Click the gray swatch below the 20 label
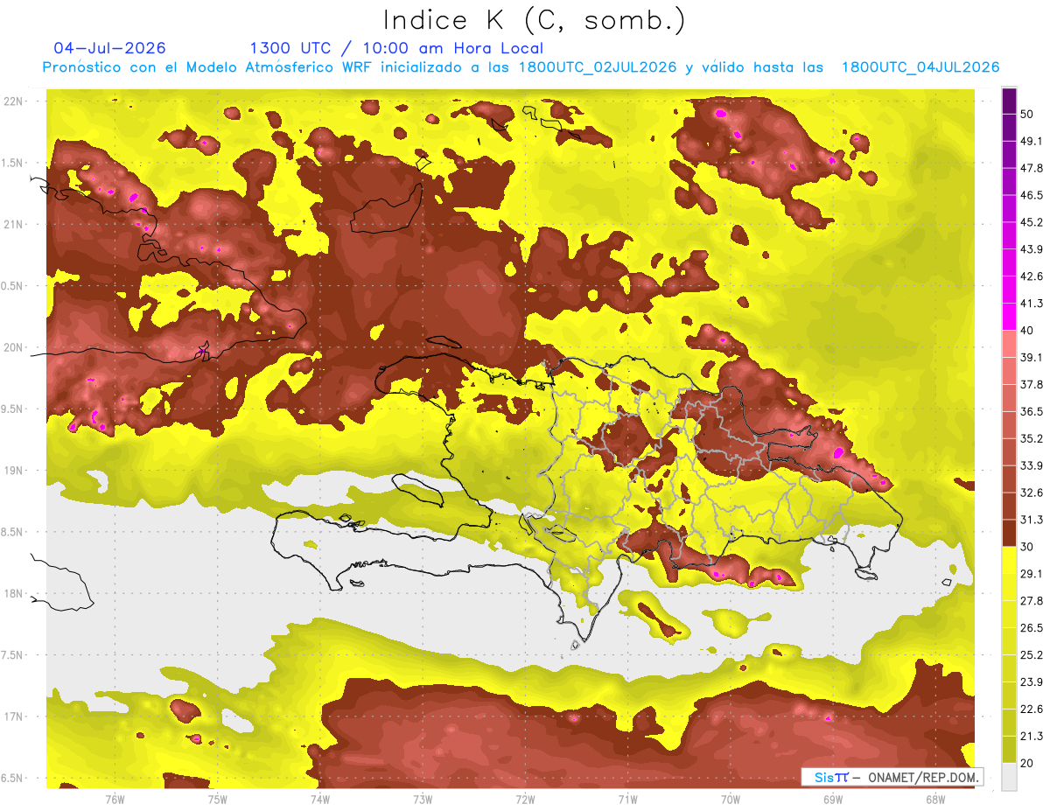 click(1009, 777)
